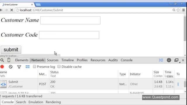Select the Submit /Customer request row
187x105 pixels.
coord(92,84)
